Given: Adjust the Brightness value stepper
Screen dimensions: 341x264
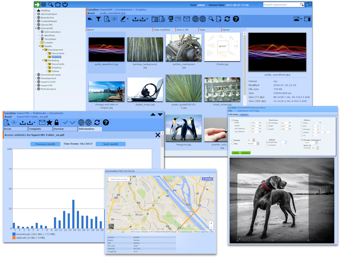Looking at the screenshot, I should [286, 142].
